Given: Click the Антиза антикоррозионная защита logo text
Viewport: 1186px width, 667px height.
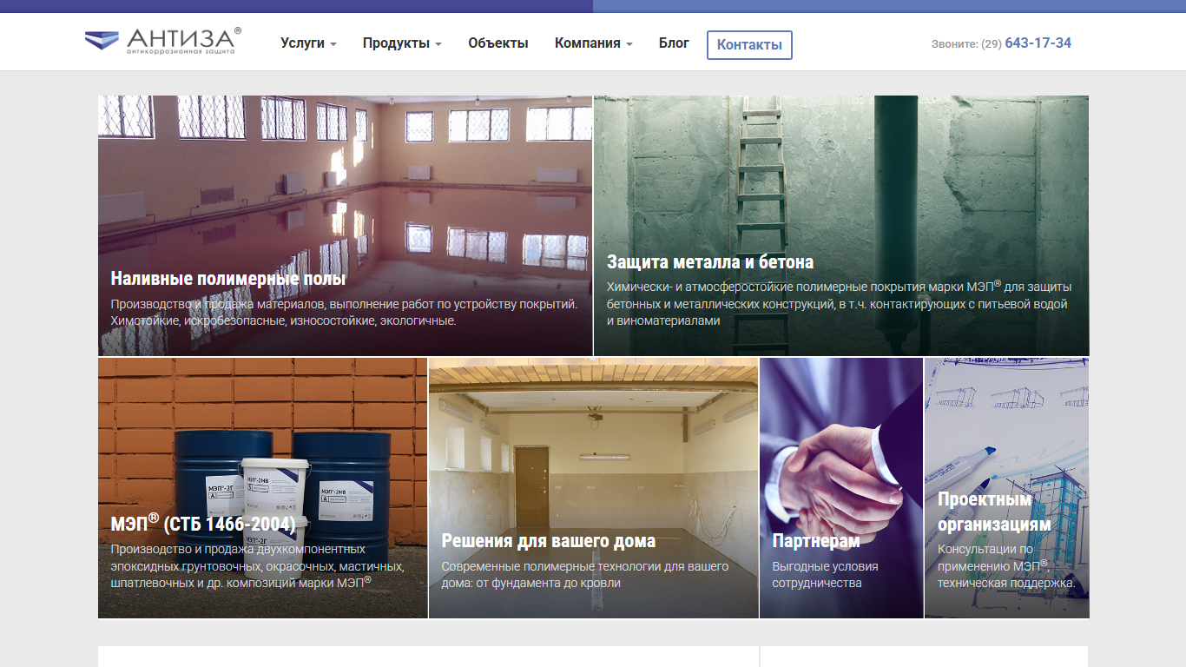Looking at the screenshot, I should pos(182,41).
